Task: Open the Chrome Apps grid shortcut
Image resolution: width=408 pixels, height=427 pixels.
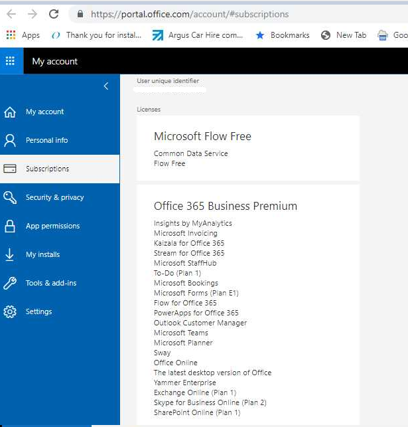Action: (x=23, y=35)
